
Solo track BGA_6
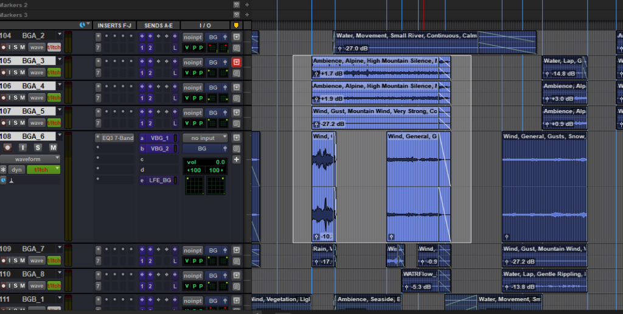click(38, 148)
